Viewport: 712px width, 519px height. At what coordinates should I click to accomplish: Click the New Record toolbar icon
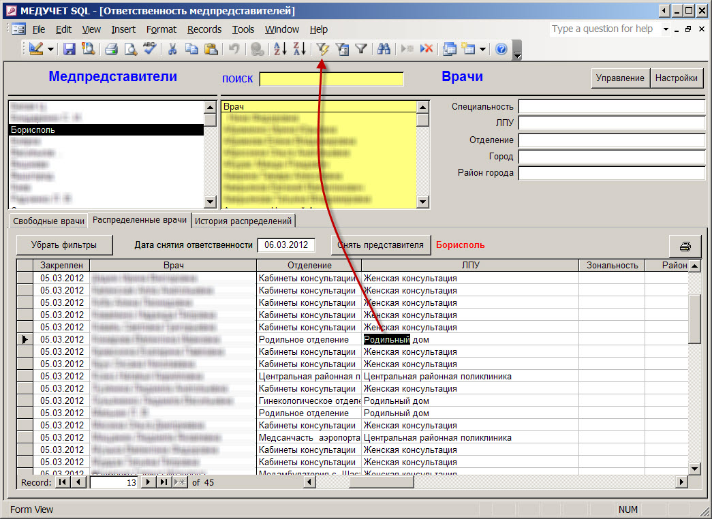tap(407, 48)
